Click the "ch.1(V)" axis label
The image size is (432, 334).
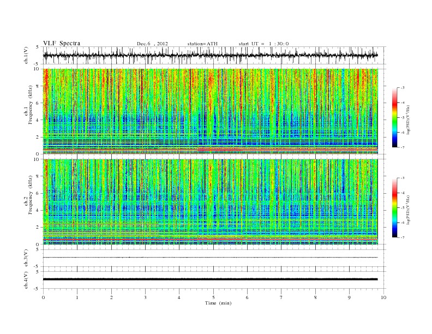tap(26, 55)
